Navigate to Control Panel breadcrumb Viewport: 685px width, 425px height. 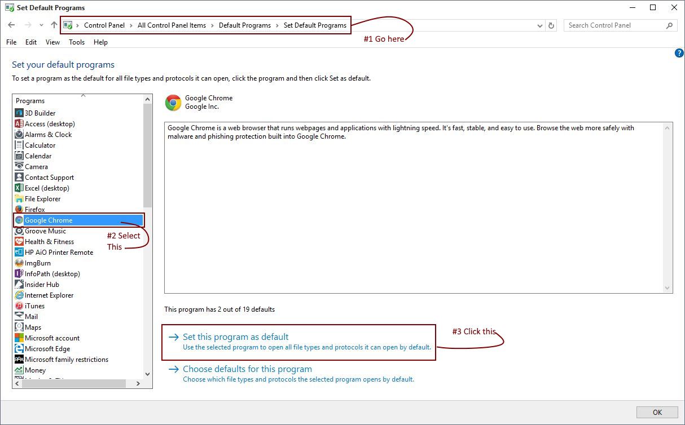(x=104, y=25)
